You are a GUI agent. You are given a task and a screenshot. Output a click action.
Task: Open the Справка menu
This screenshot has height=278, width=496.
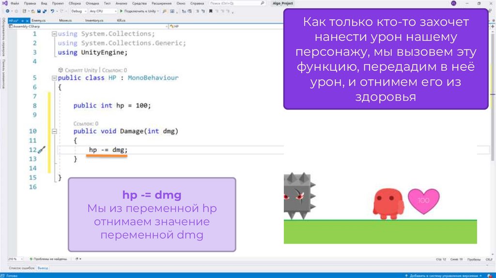click(197, 3)
